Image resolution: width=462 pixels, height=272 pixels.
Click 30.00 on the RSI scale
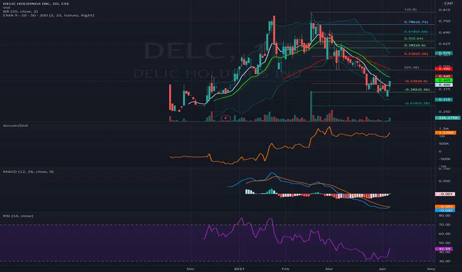(444, 261)
